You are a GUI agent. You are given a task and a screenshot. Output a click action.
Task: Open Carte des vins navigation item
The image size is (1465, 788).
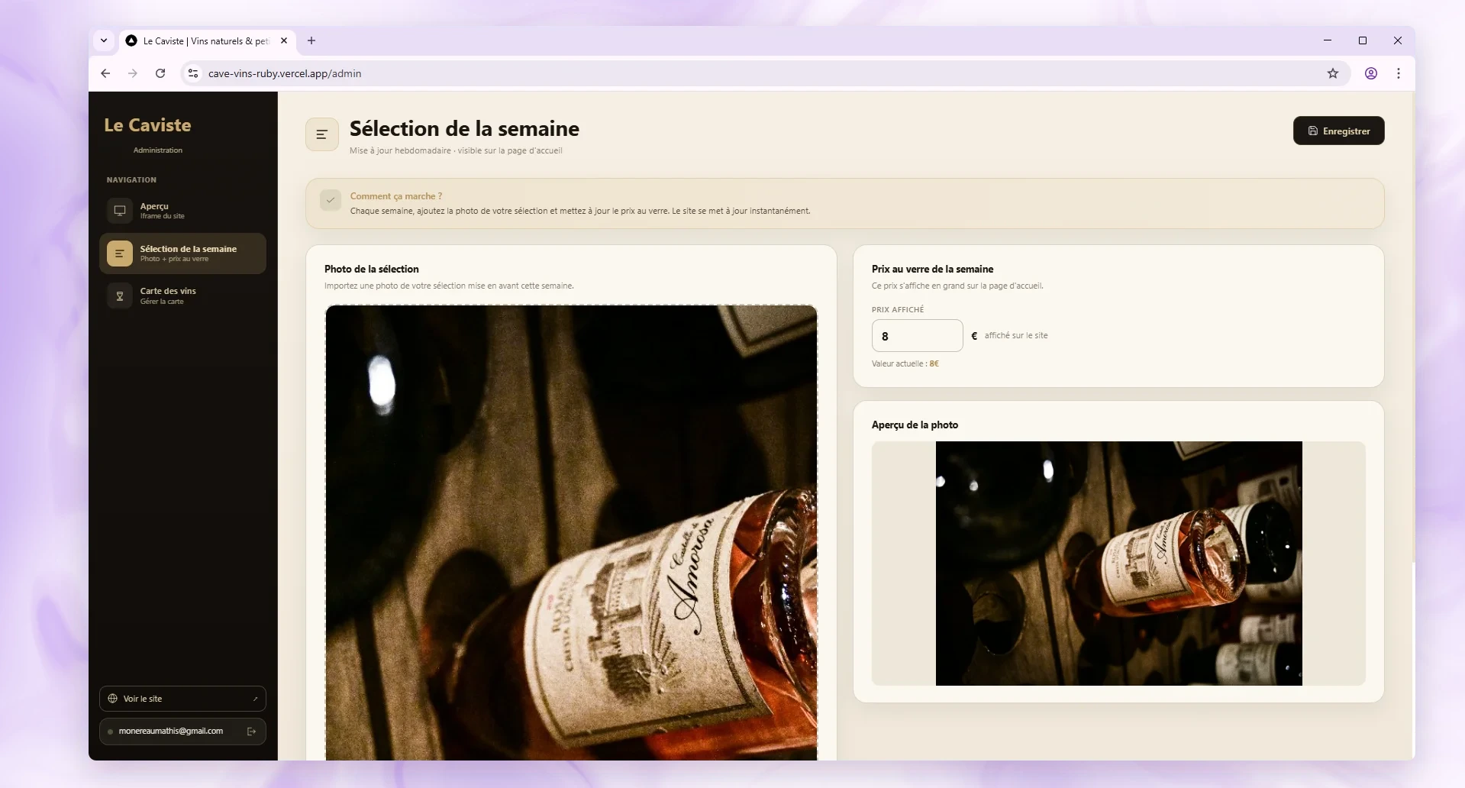(x=182, y=295)
